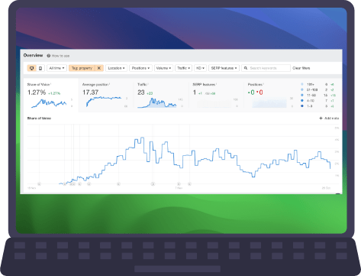Click the 4-10 positions legend row

click(x=318, y=101)
